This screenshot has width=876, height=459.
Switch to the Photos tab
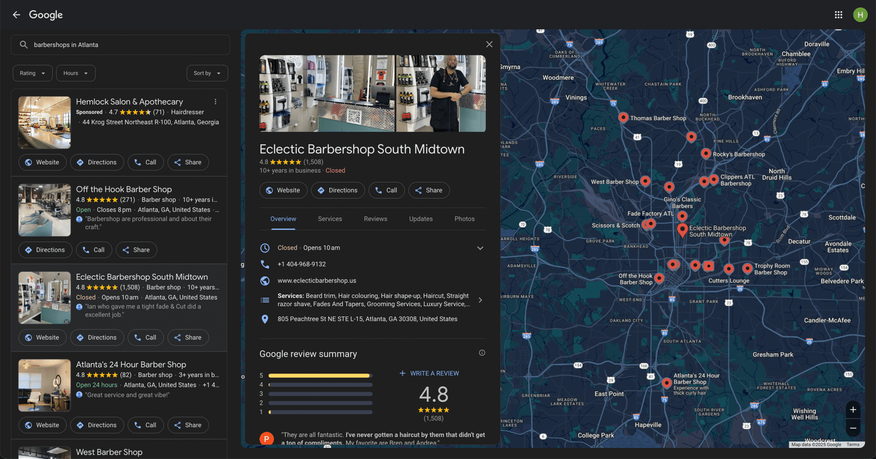(465, 219)
